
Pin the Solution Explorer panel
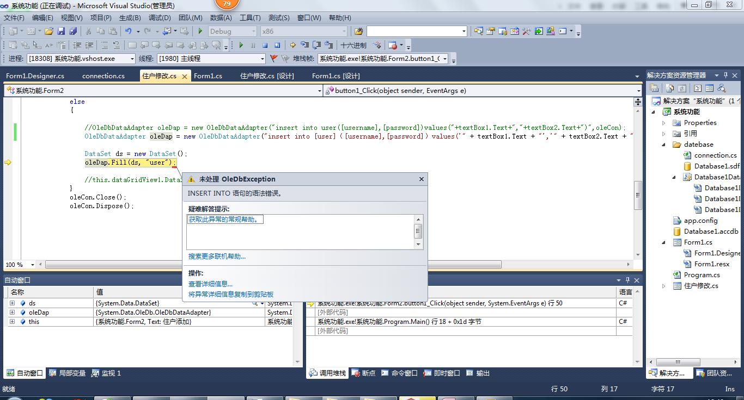(726, 76)
